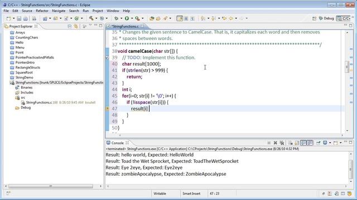357x200 pixels.
Task: Open the New file dropdown arrow
Action: click(13, 18)
